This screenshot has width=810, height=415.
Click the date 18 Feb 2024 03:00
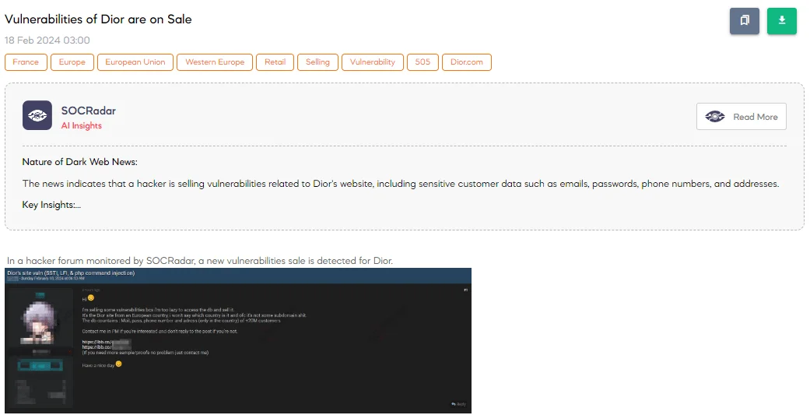click(47, 40)
